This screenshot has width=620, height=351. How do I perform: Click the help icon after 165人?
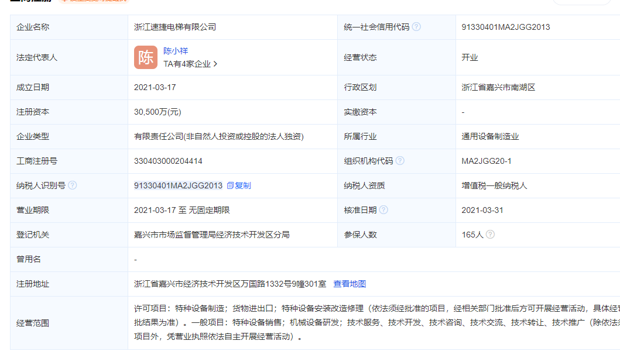[490, 235]
